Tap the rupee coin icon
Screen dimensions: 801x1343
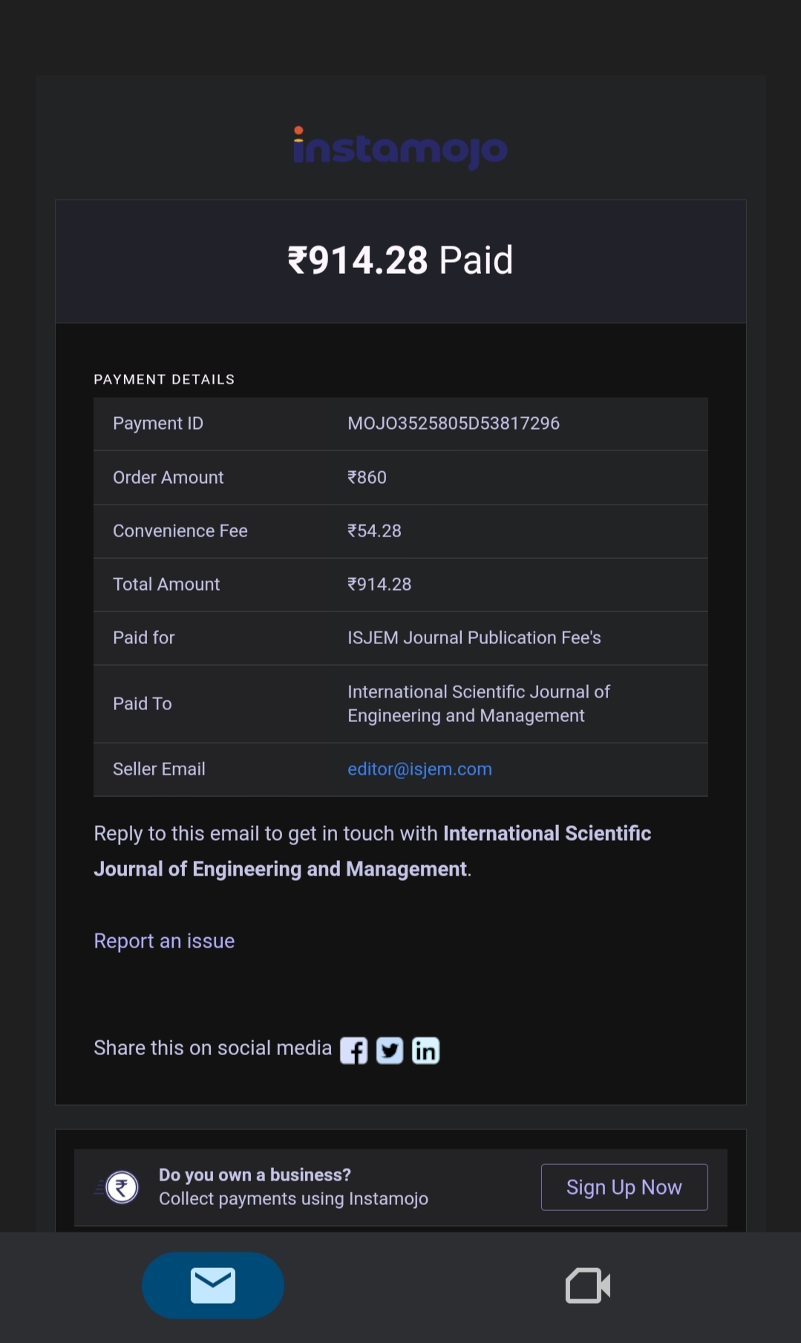122,1187
